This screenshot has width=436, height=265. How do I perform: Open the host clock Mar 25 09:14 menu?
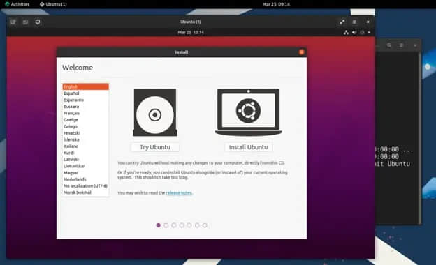coord(276,4)
